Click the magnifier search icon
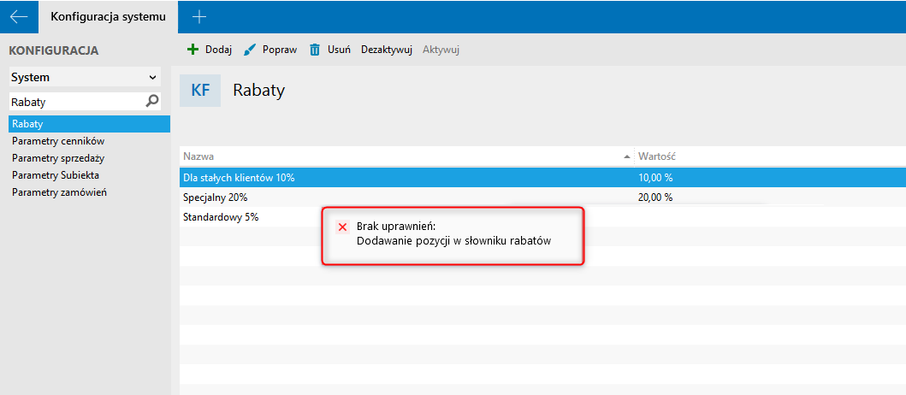906x395 pixels. tap(152, 102)
